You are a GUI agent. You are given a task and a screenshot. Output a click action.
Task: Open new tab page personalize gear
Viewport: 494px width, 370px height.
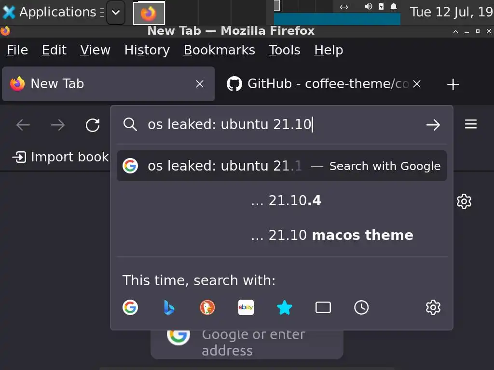464,201
